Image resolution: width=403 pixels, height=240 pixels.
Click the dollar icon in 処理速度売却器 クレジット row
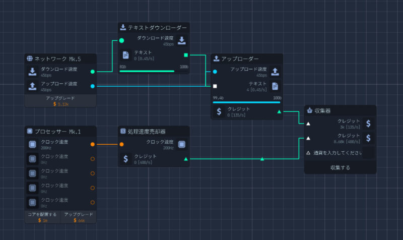[126, 159]
